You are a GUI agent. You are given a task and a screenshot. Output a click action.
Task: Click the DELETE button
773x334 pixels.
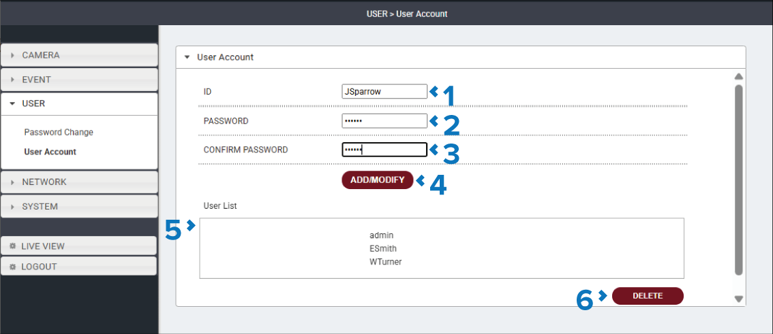[648, 296]
